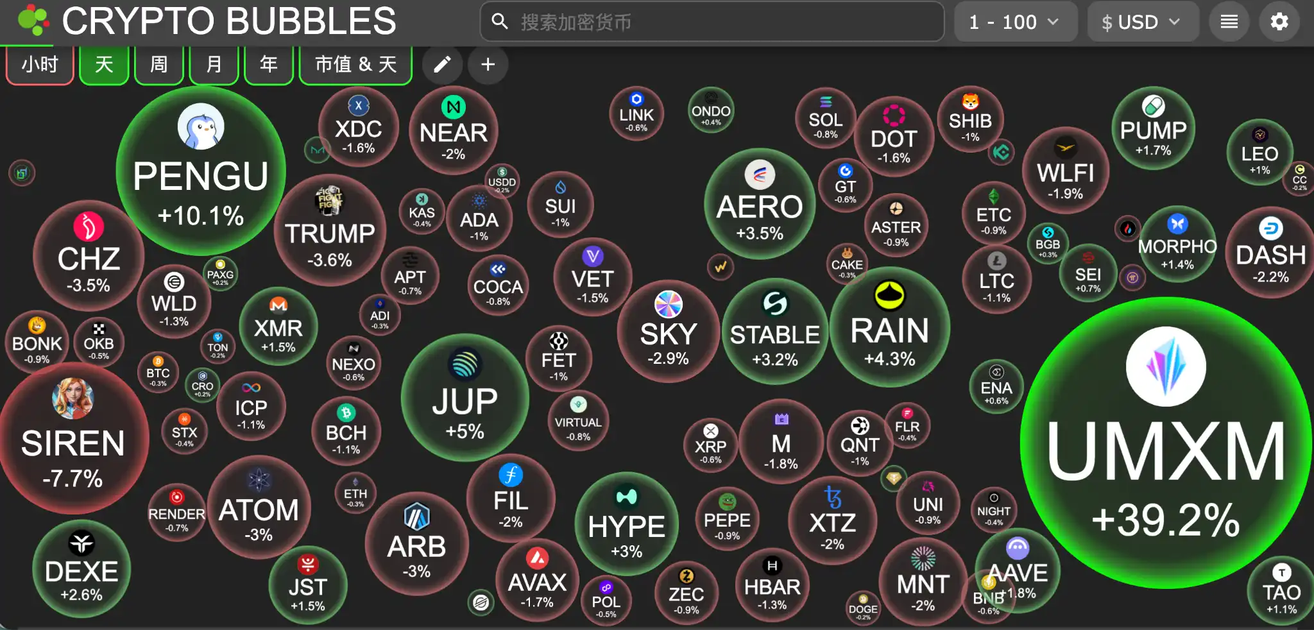Switch to the 小时 time tab

tap(39, 64)
